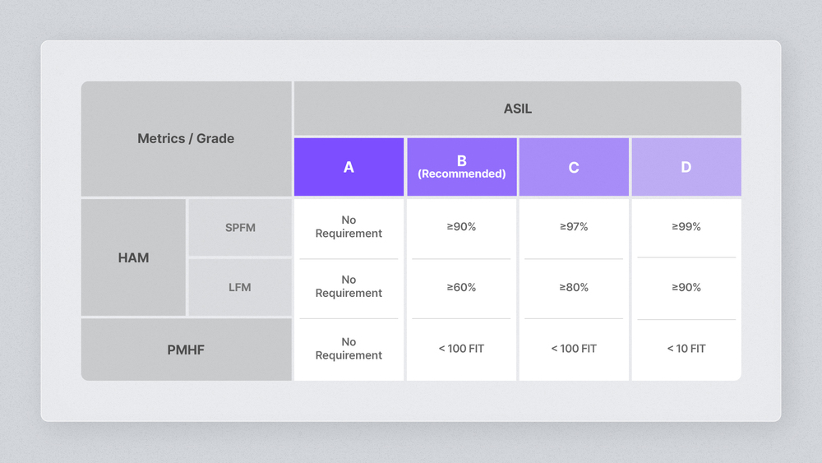Select PMHF < 100 FIT under grade B
The height and width of the screenshot is (463, 822).
[461, 349]
